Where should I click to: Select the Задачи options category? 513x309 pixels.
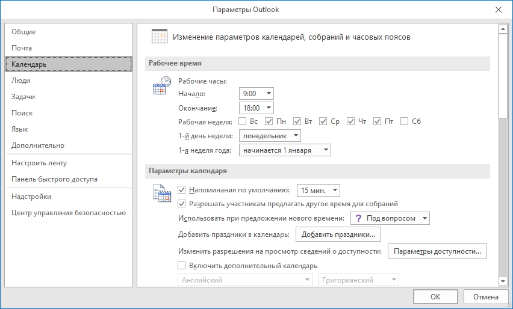(x=69, y=97)
